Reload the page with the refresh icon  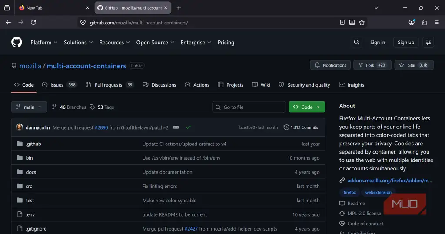pyautogui.click(x=33, y=23)
